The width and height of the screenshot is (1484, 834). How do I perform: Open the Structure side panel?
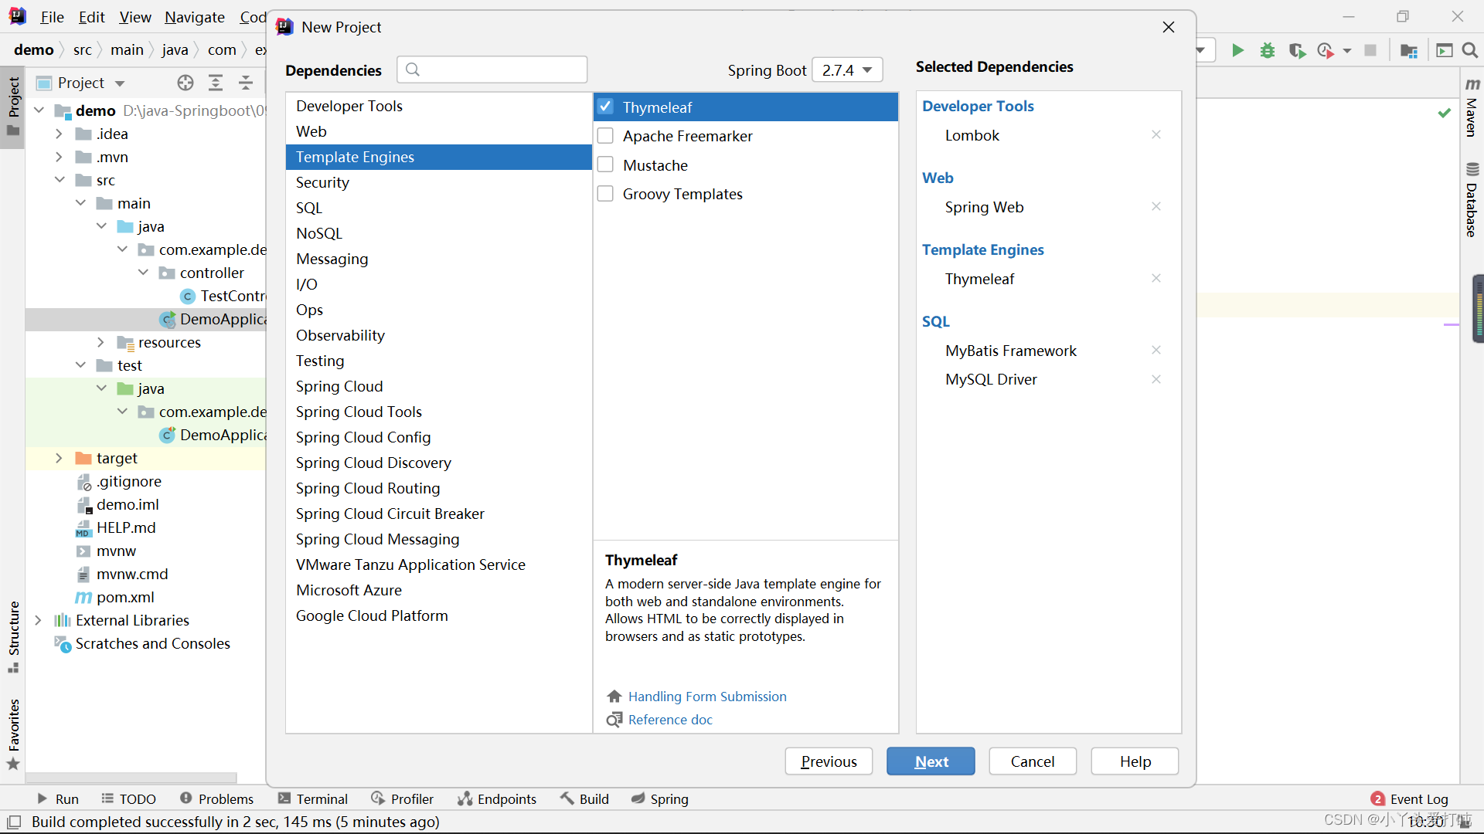(13, 636)
